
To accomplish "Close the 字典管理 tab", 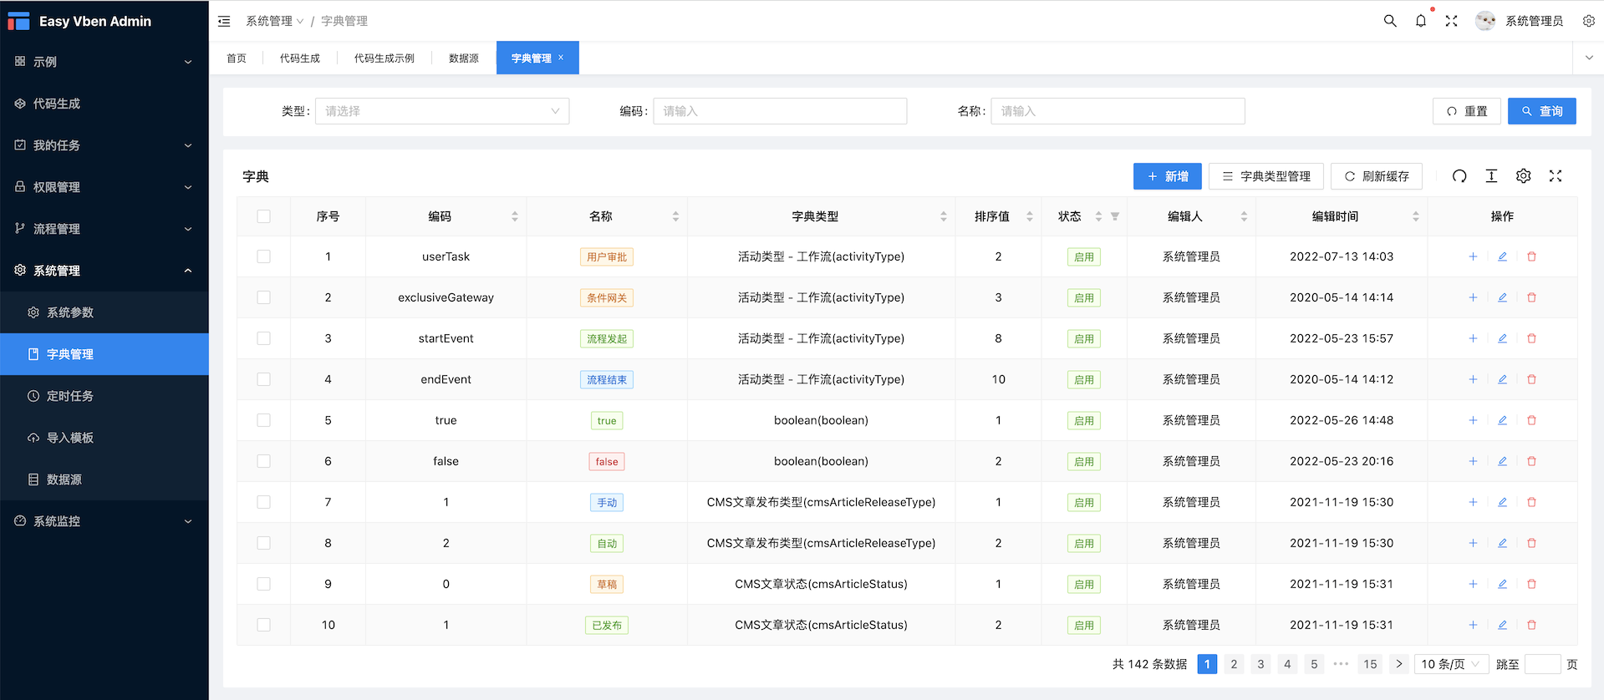I will (x=561, y=58).
